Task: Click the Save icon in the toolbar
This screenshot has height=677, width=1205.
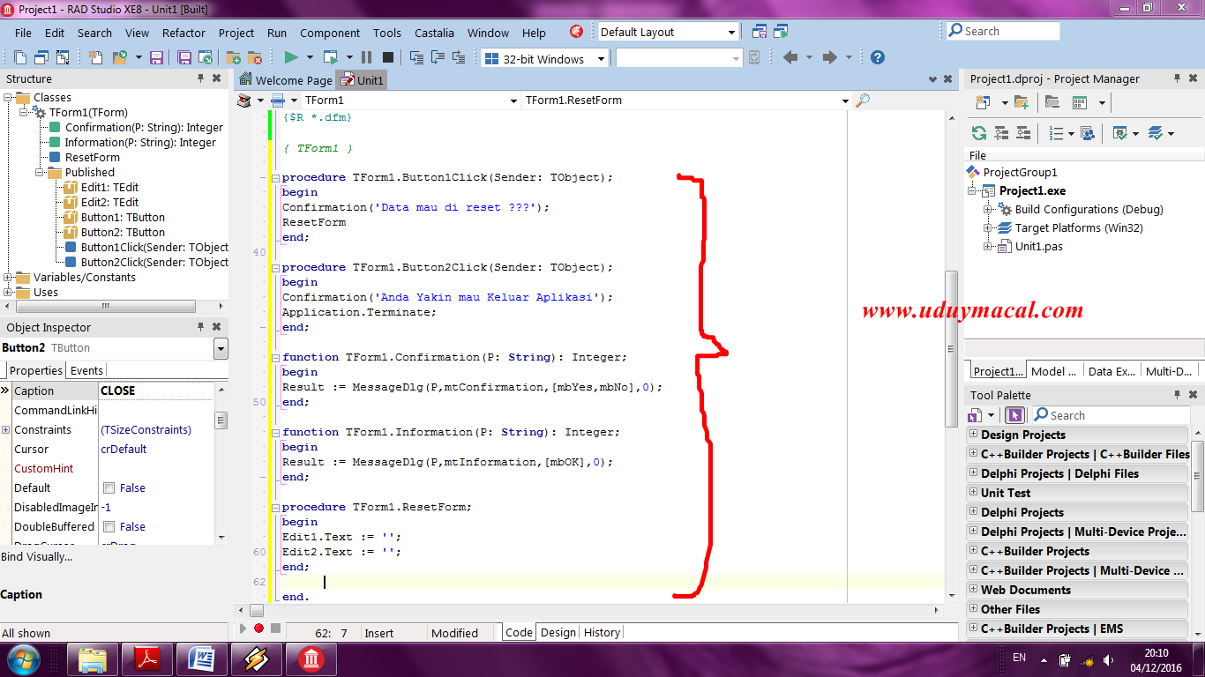Action: pyautogui.click(x=157, y=58)
